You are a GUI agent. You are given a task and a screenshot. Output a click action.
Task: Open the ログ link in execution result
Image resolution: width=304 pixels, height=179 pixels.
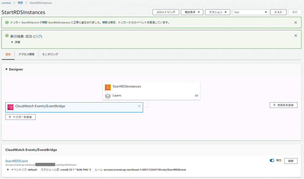(x=38, y=36)
